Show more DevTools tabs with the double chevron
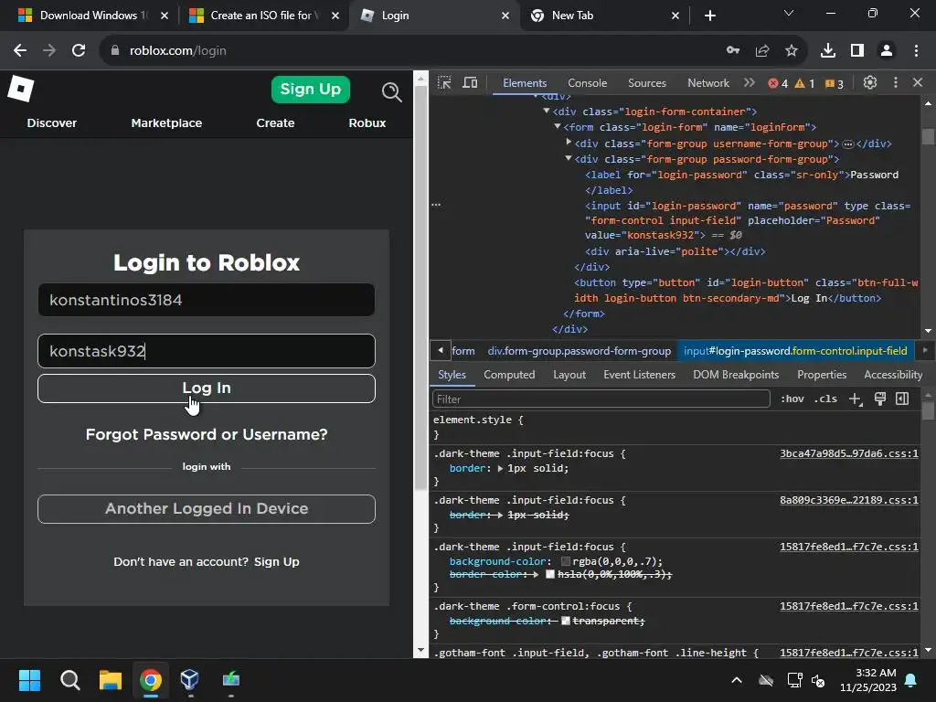Image resolution: width=936 pixels, height=702 pixels. point(750,83)
